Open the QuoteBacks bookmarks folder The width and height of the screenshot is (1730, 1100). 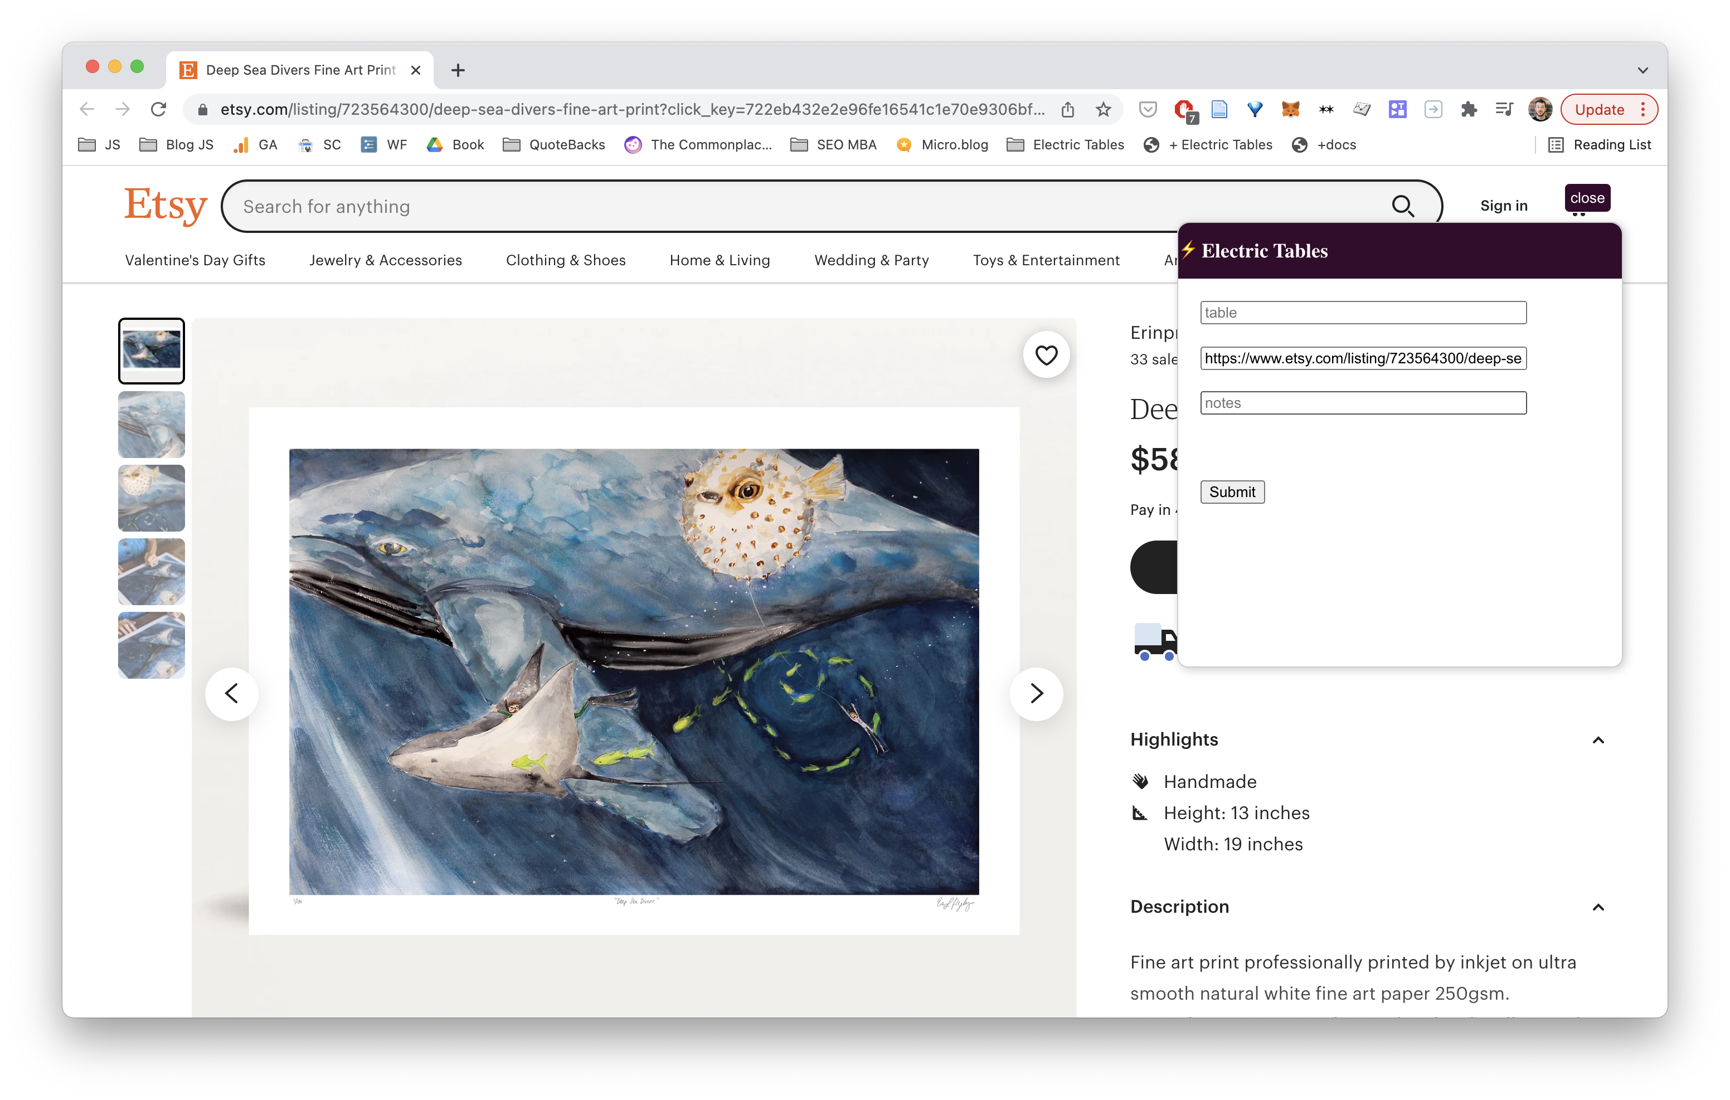(x=554, y=144)
